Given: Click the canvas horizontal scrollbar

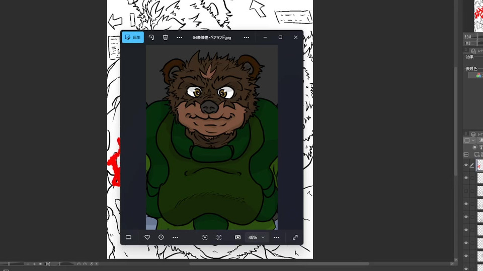Looking at the screenshot, I should [x=279, y=263].
